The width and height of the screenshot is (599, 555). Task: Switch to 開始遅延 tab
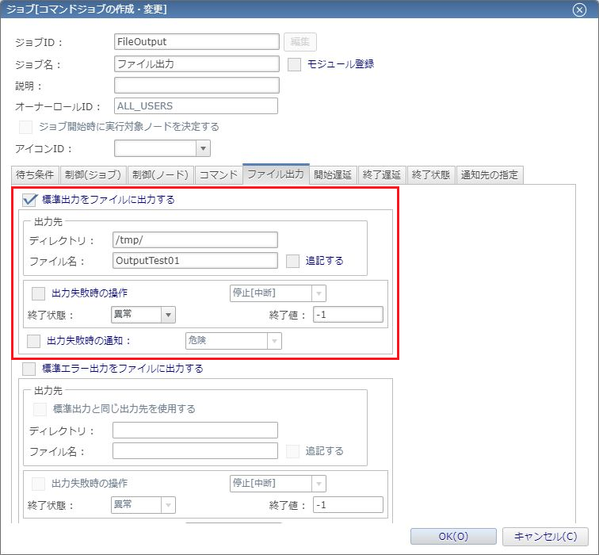(333, 175)
